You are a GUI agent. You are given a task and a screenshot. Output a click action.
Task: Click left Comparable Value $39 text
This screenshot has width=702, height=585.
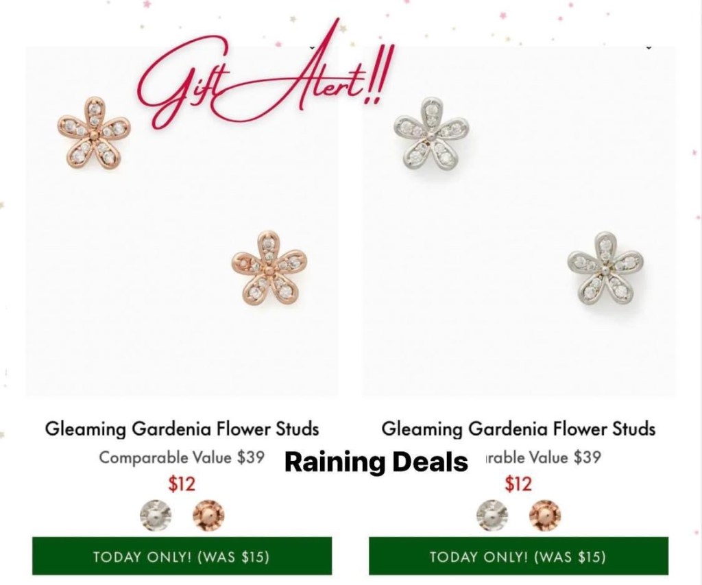point(182,458)
